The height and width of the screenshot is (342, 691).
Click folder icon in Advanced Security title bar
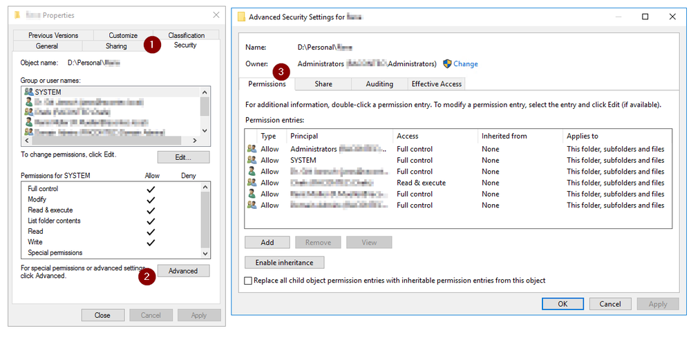(x=241, y=16)
